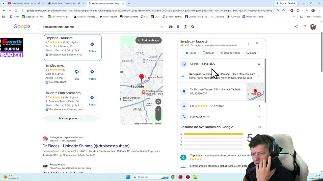Open the Windows Start menu

click(128, 177)
